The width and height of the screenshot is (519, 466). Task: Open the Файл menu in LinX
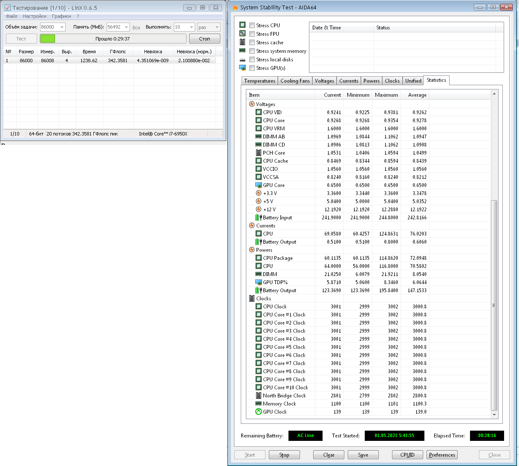click(x=12, y=16)
